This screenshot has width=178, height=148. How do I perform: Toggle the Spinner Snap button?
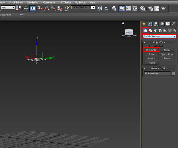(60, 8)
